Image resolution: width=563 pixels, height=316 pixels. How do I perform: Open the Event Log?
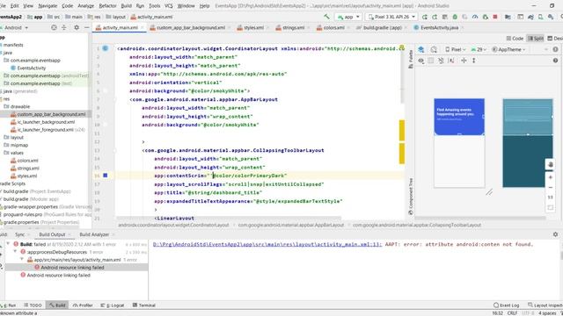(507, 305)
